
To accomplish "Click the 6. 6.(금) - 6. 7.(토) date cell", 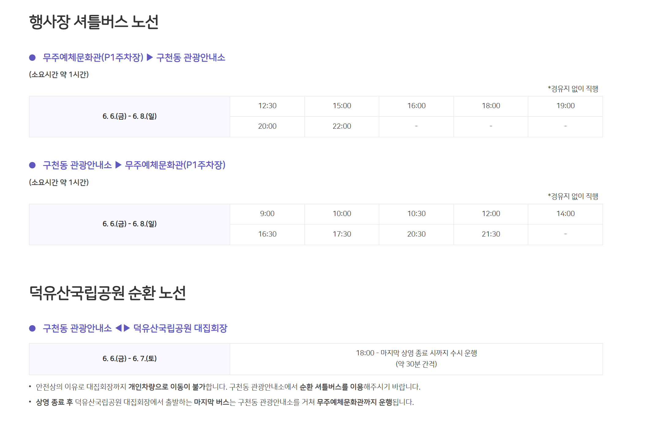I will (x=129, y=358).
